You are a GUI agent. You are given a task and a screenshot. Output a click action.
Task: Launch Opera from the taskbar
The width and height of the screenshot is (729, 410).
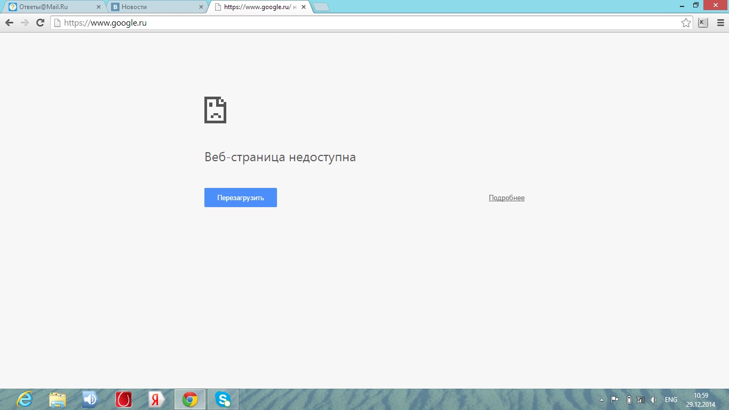pos(123,399)
